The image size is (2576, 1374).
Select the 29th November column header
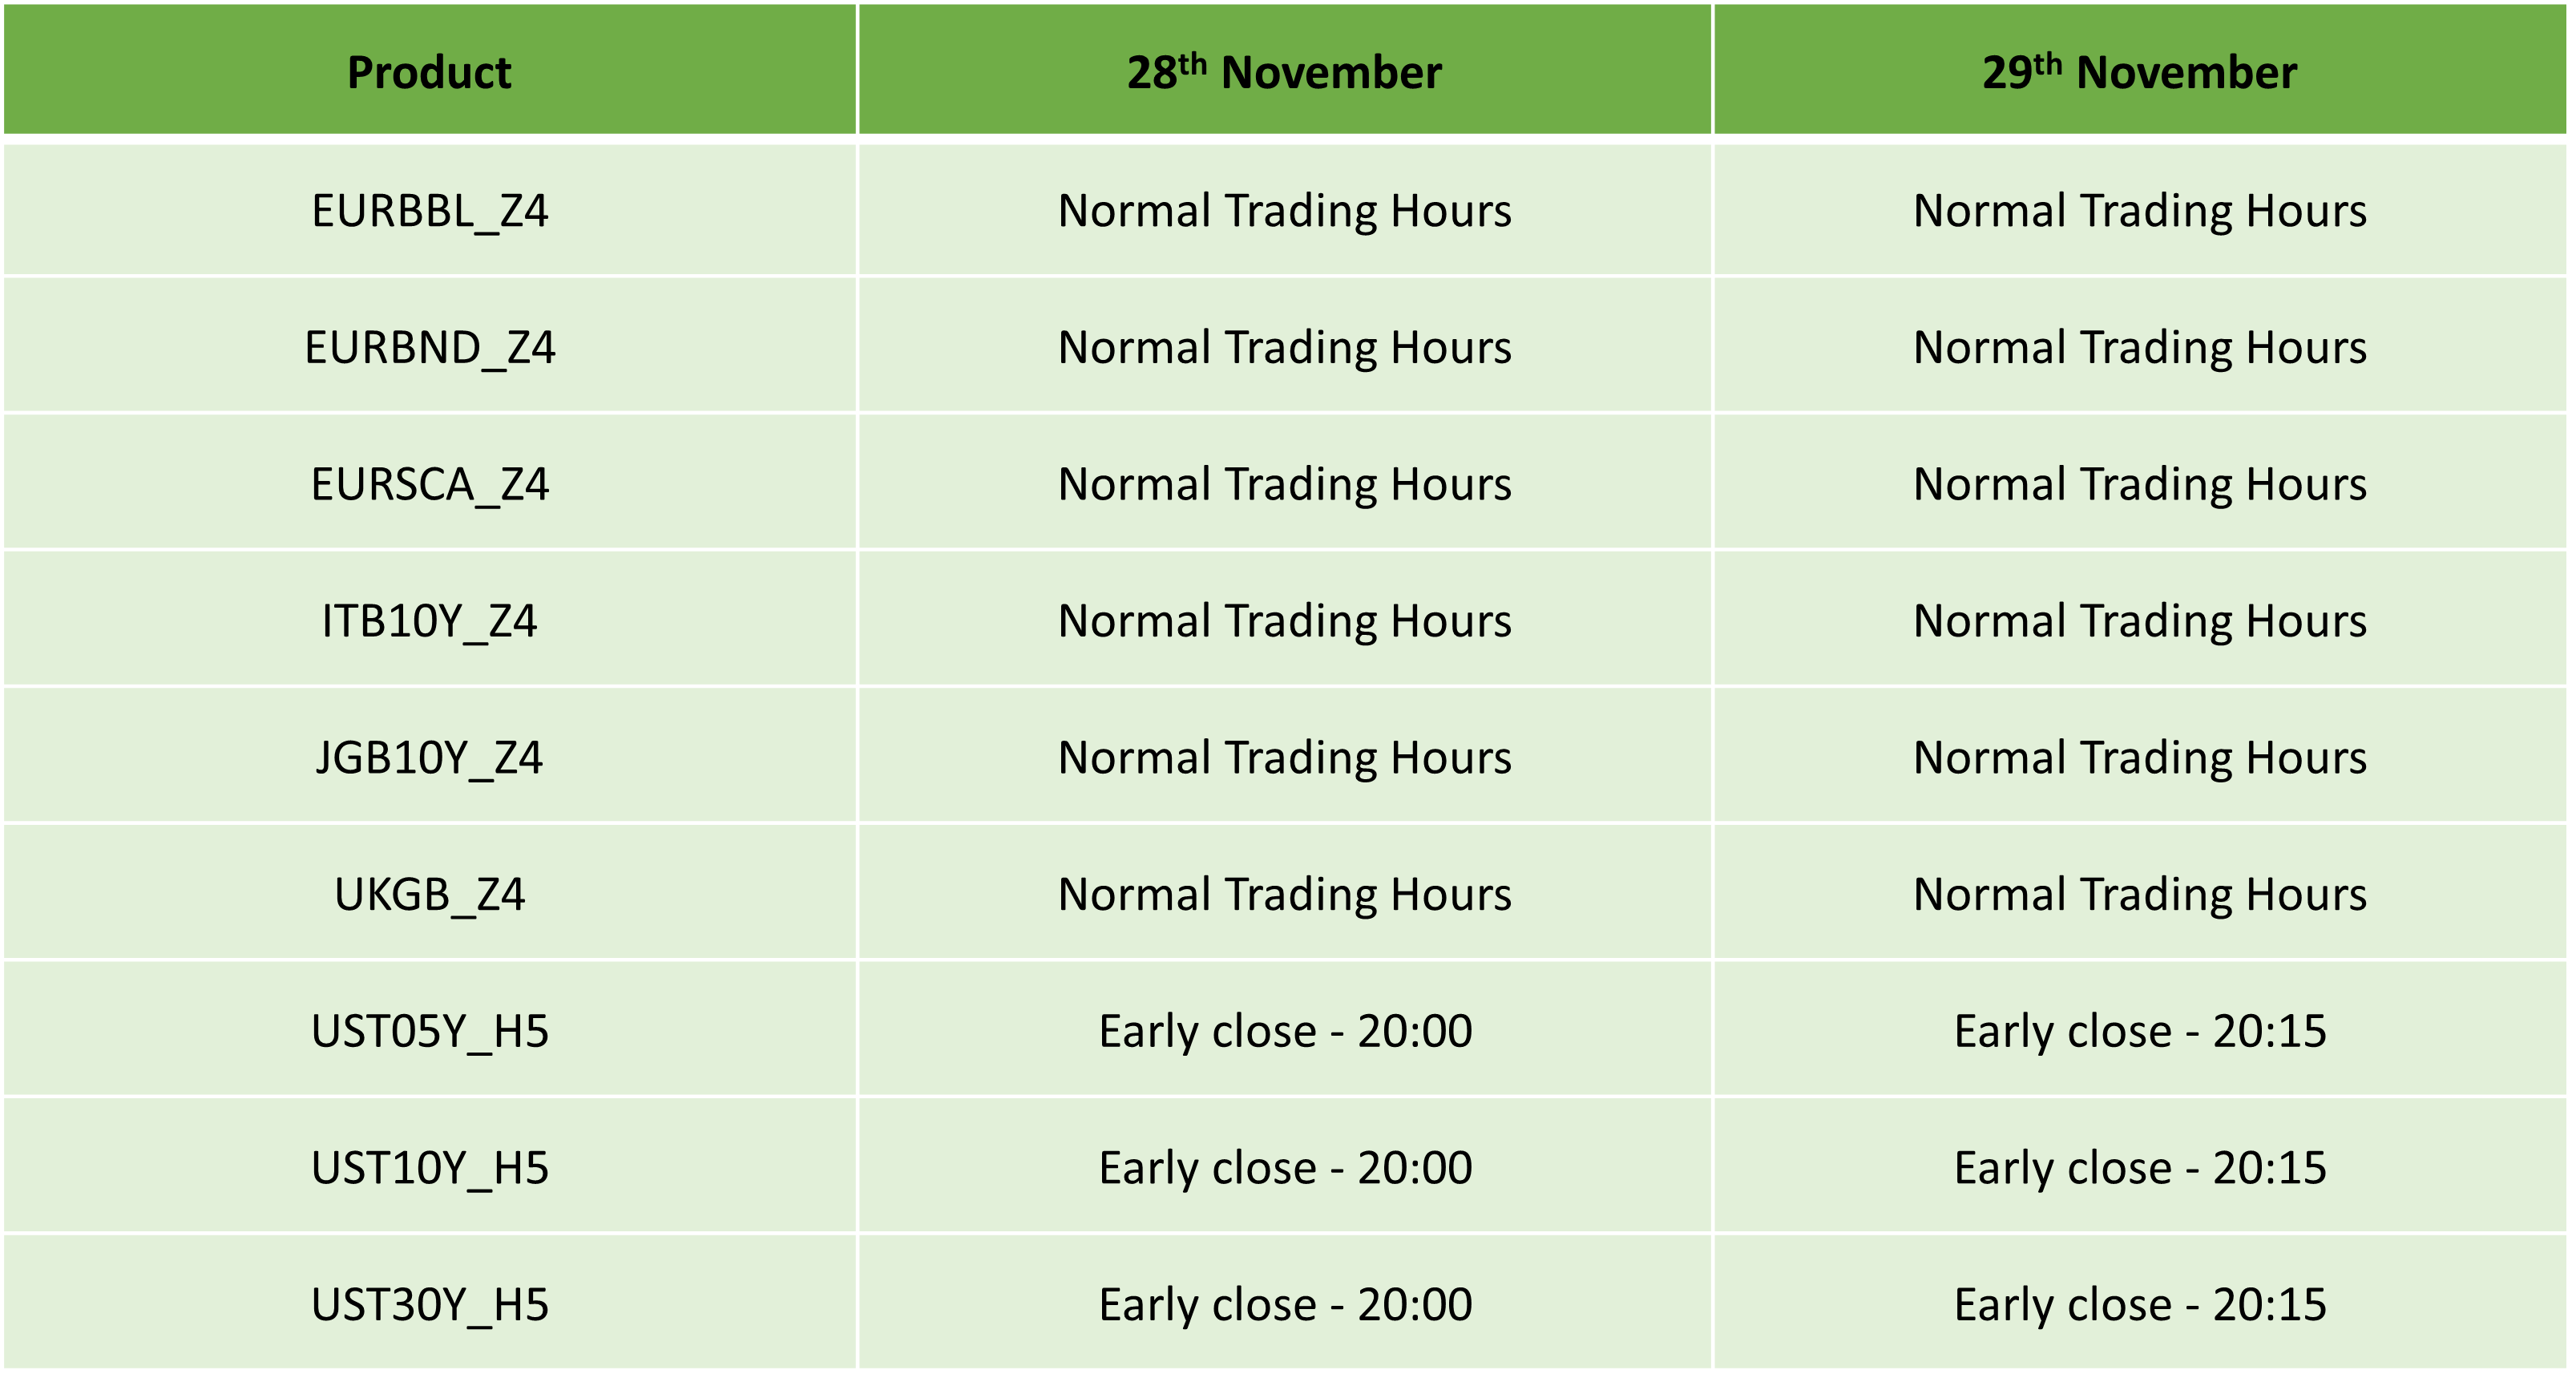point(2140,70)
